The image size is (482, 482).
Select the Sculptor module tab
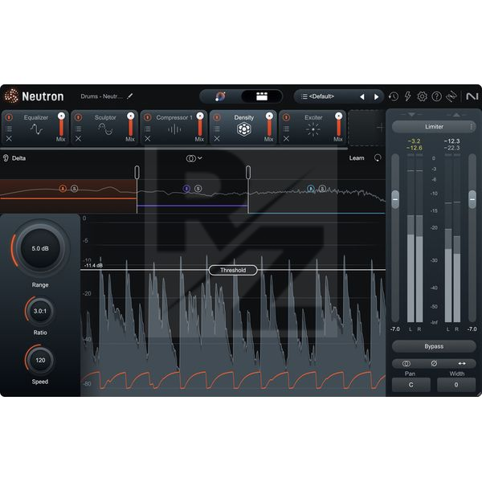(x=105, y=127)
